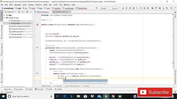Open Google Chrome from the taskbar
This screenshot has width=177, height=99.
tap(113, 96)
